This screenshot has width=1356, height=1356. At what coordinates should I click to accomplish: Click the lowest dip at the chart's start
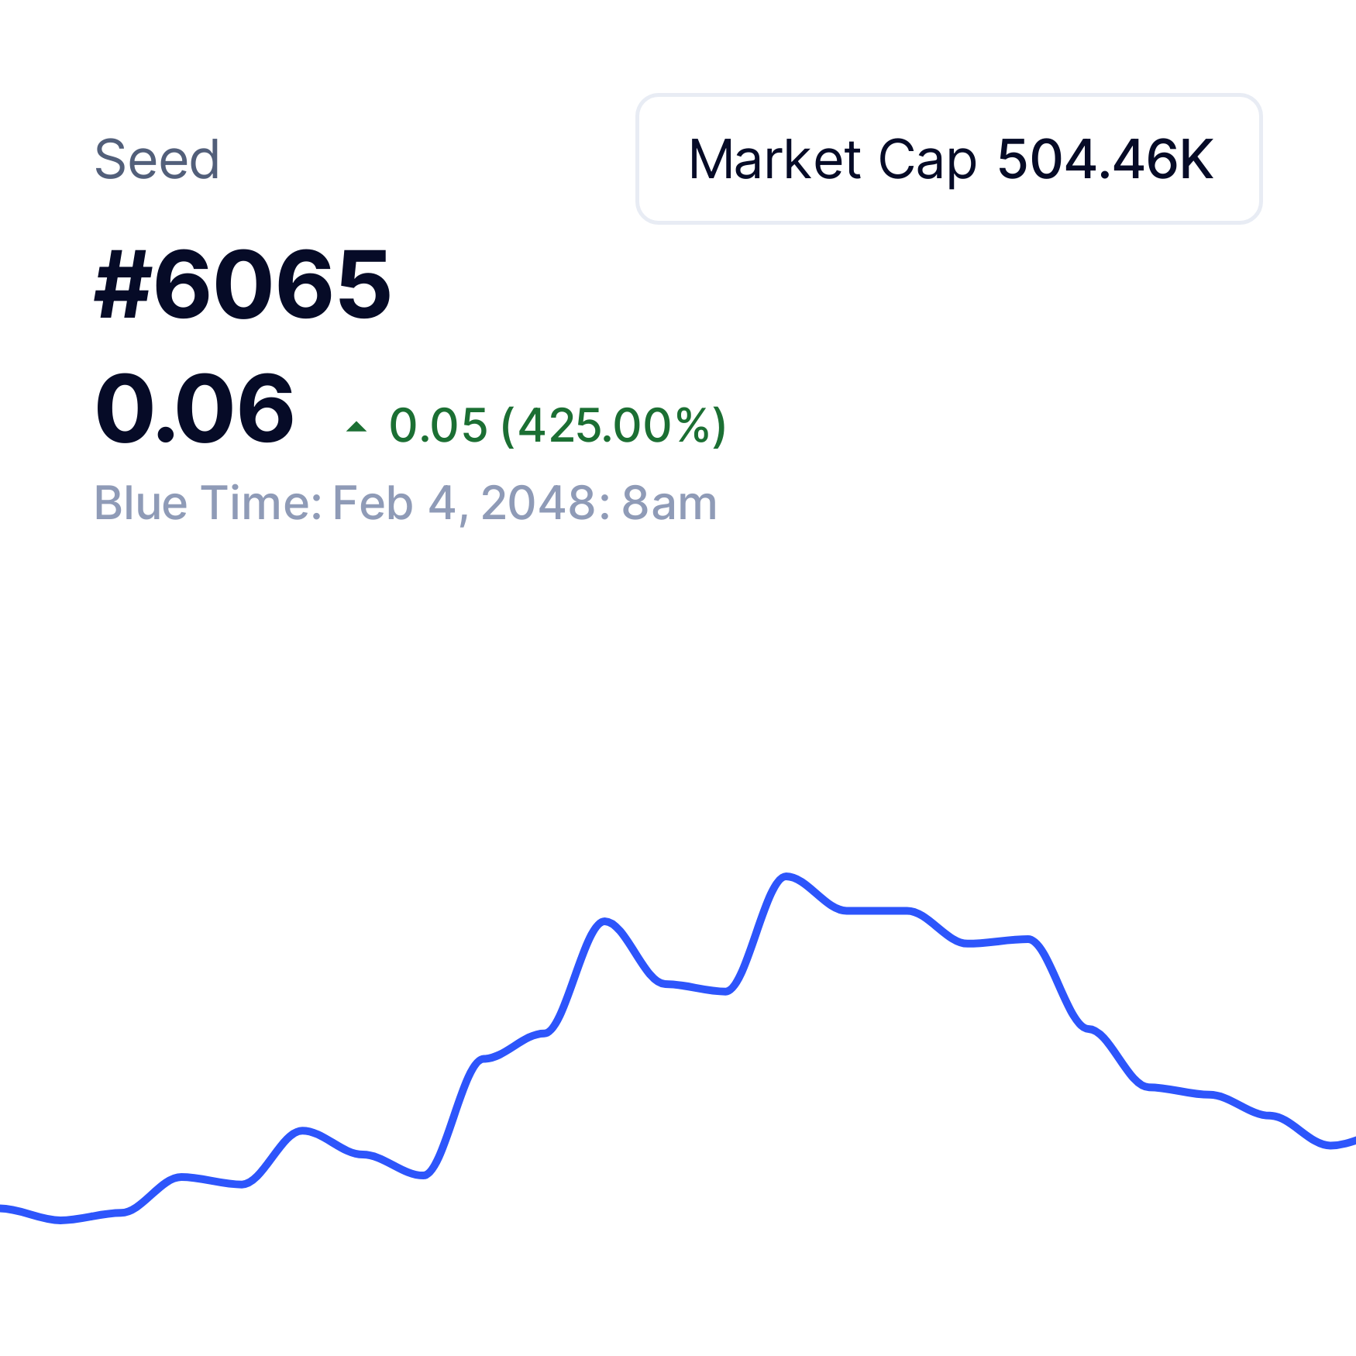pyautogui.click(x=61, y=1220)
